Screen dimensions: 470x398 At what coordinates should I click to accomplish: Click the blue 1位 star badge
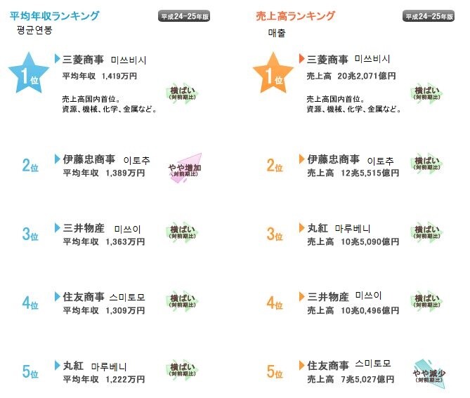pos(29,73)
